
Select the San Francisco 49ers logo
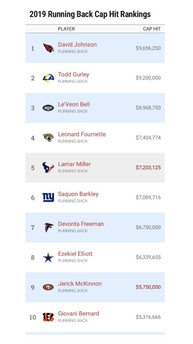(48, 287)
